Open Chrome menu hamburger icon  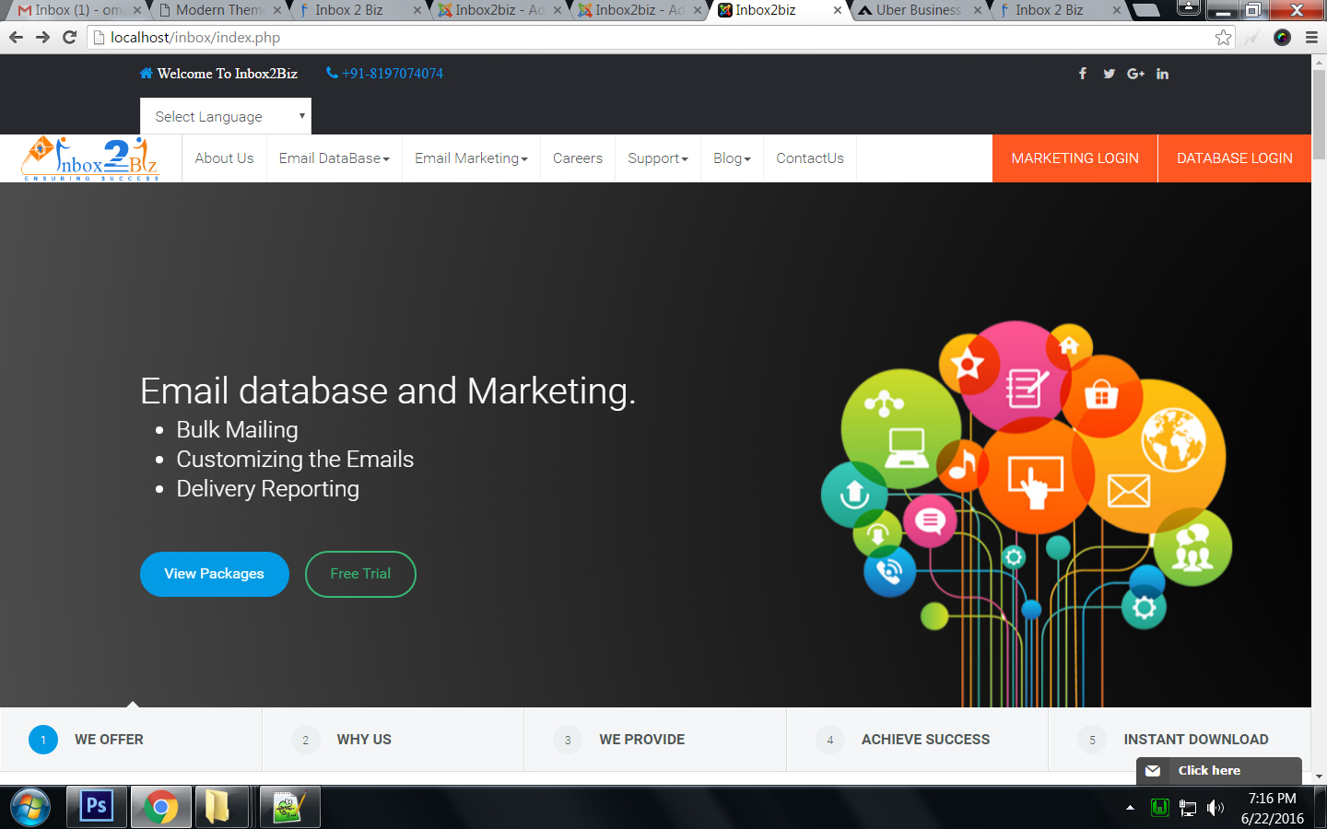(1311, 38)
